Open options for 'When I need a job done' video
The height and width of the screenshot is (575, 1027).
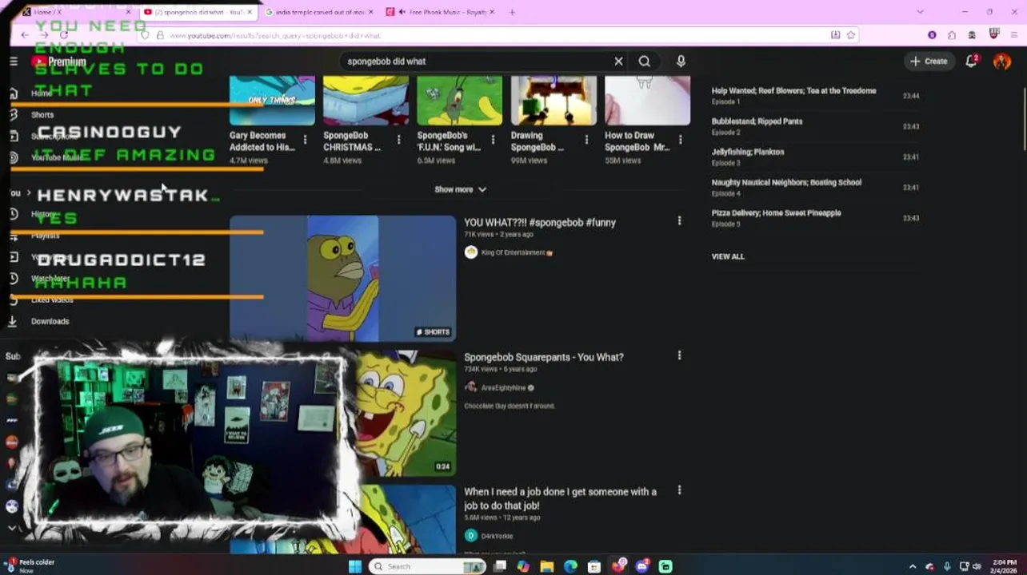click(x=679, y=490)
